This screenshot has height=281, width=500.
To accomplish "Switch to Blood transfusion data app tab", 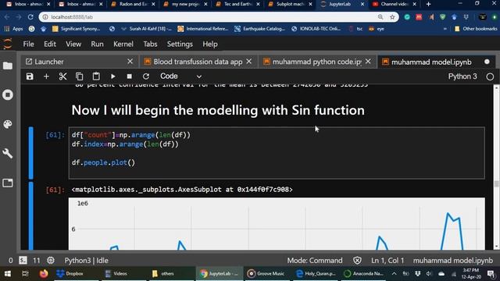I will coord(198,62).
